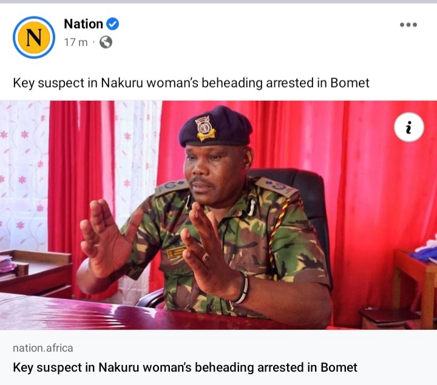This screenshot has width=437, height=385.
Task: Open the nation.africa domain label
Action: (x=43, y=348)
